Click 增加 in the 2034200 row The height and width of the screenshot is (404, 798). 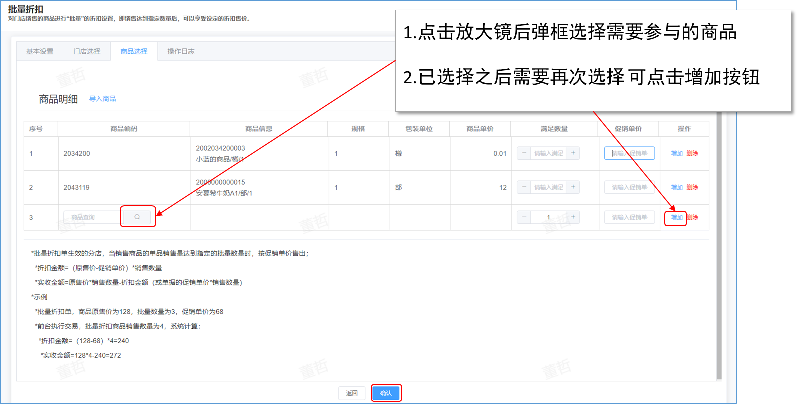click(677, 153)
